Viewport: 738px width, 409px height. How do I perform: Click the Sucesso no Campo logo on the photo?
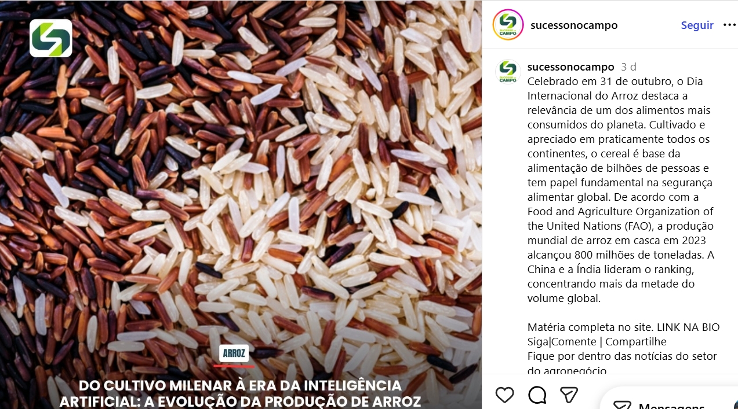pos(51,38)
